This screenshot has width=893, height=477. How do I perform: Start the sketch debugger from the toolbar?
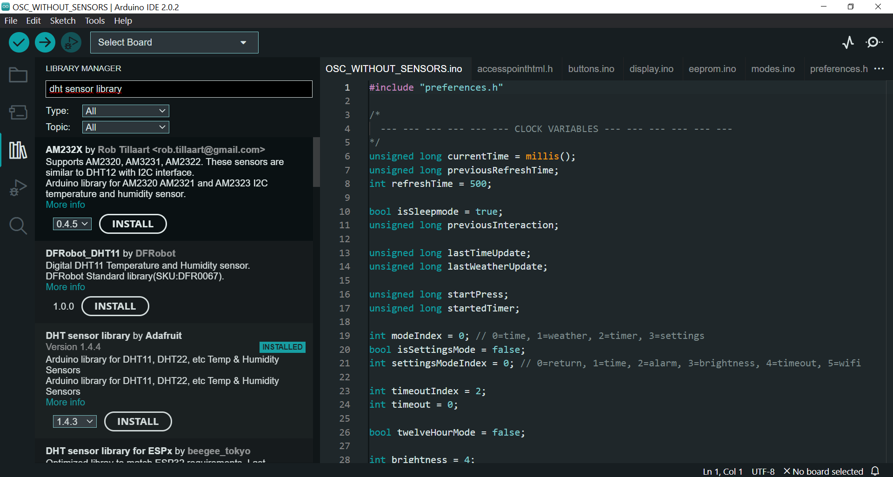[71, 43]
